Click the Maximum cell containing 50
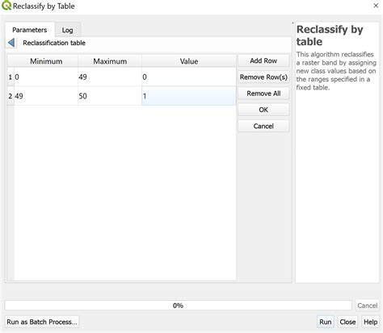This screenshot has width=383, height=333. point(110,96)
